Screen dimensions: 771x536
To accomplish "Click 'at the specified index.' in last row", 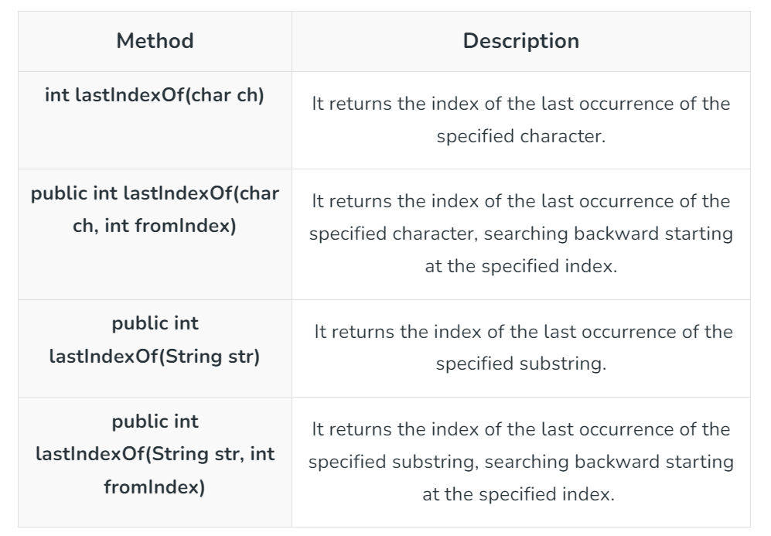I will [519, 494].
